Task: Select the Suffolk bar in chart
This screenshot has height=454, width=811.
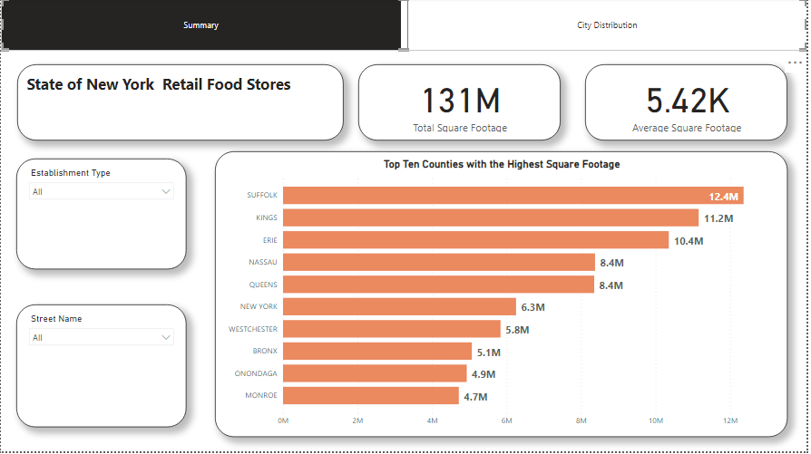Action: click(513, 196)
